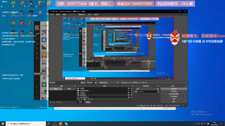Open Filters button beside Properties in OBS
225x126 pixels.
[x=90, y=83]
